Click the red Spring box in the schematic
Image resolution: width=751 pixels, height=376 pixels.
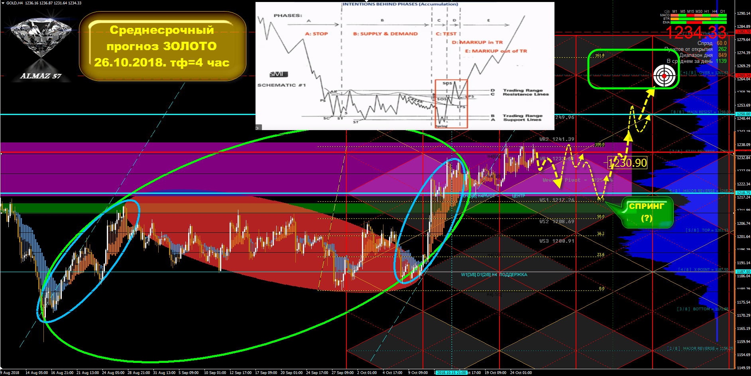coord(451,103)
